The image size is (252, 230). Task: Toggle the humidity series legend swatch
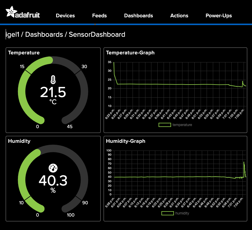167,213
